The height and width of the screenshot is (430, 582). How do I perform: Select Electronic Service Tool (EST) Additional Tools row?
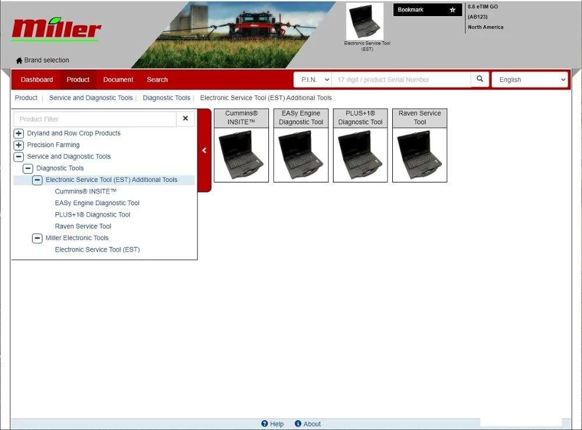[104, 180]
